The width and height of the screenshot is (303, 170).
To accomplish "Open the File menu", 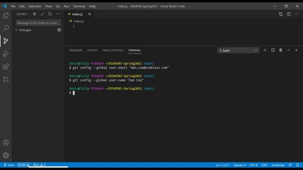I will (x=13, y=6).
